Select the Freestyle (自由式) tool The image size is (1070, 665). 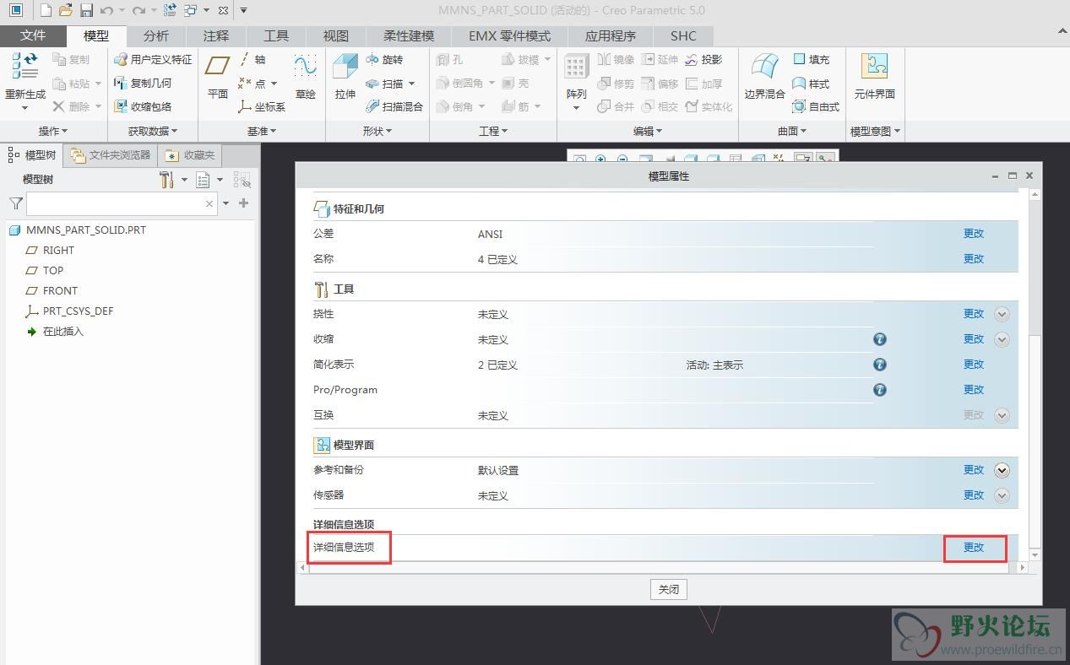[817, 106]
